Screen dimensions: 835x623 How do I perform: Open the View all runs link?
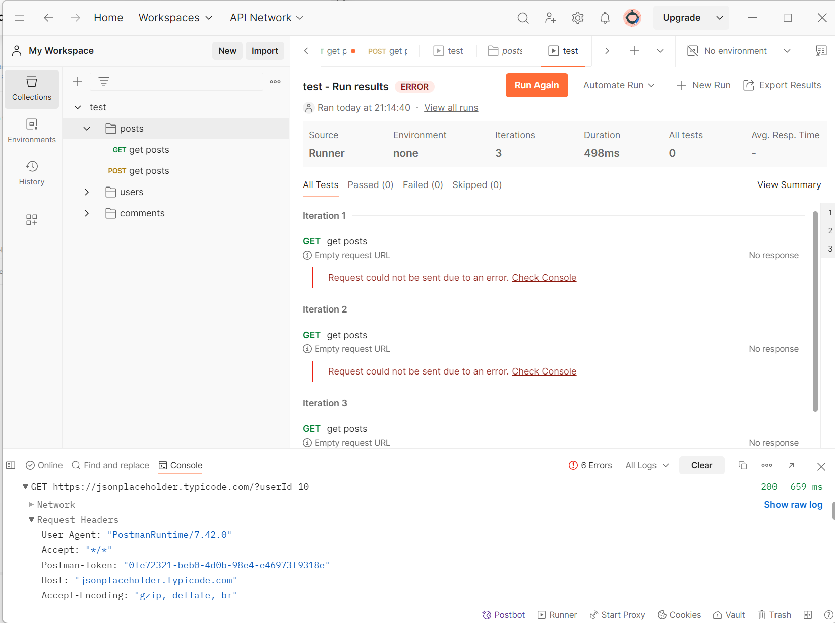[451, 108]
